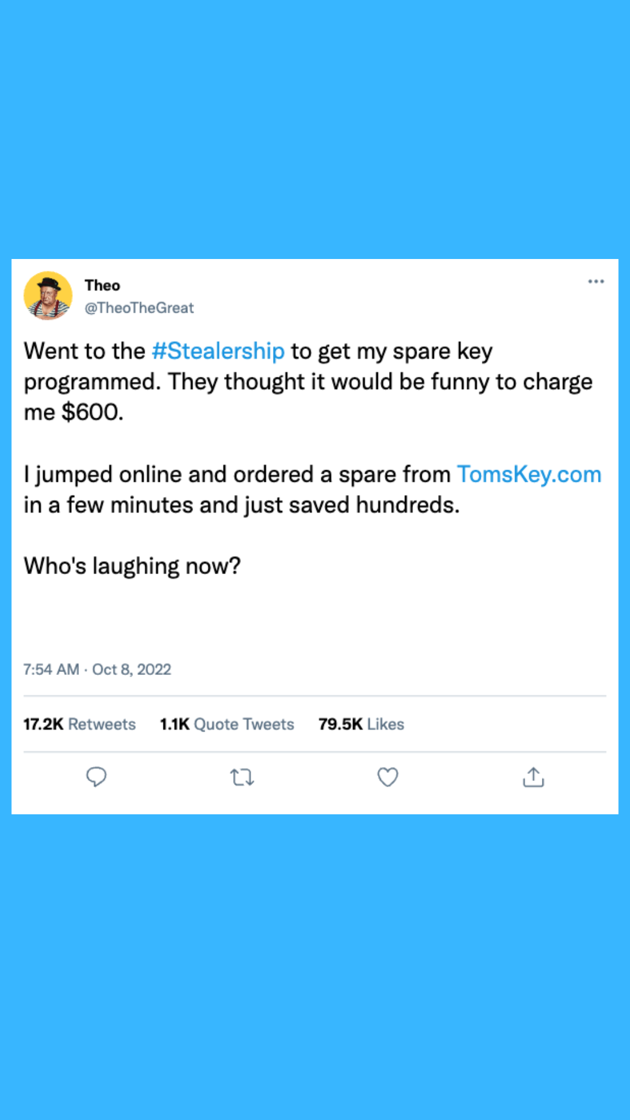Image resolution: width=630 pixels, height=1120 pixels.
Task: View the 17.2K Retweets list
Action: pos(79,724)
